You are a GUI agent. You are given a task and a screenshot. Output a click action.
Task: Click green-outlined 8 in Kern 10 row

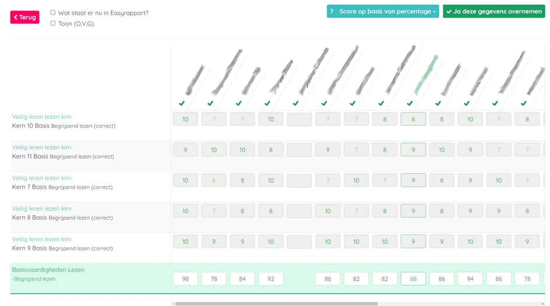click(x=413, y=119)
